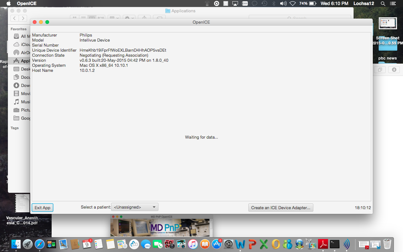
Task: Select list view in Finder toolbar
Action: click(83, 18)
